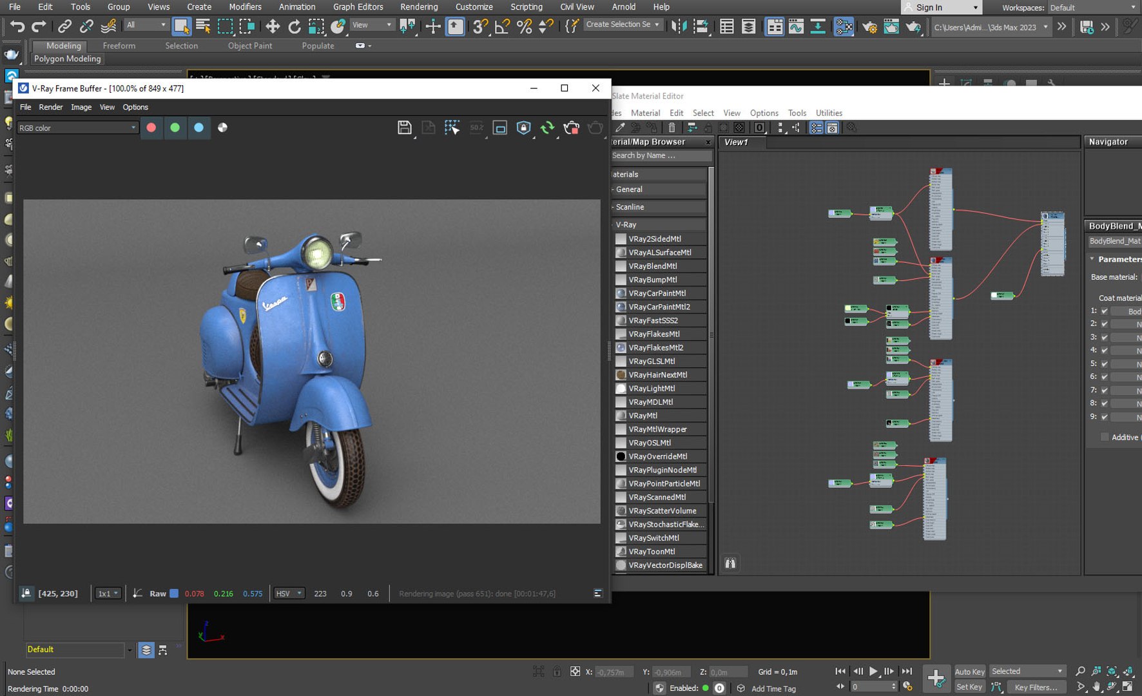1142x696 pixels.
Task: Switch to mono/alpha channel in Frame Buffer
Action: [222, 128]
